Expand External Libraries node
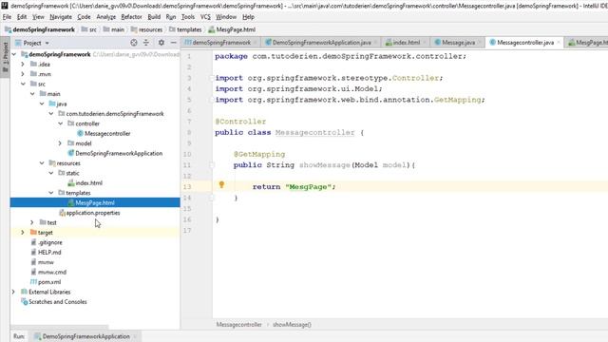Image resolution: width=608 pixels, height=342 pixels. click(14, 292)
